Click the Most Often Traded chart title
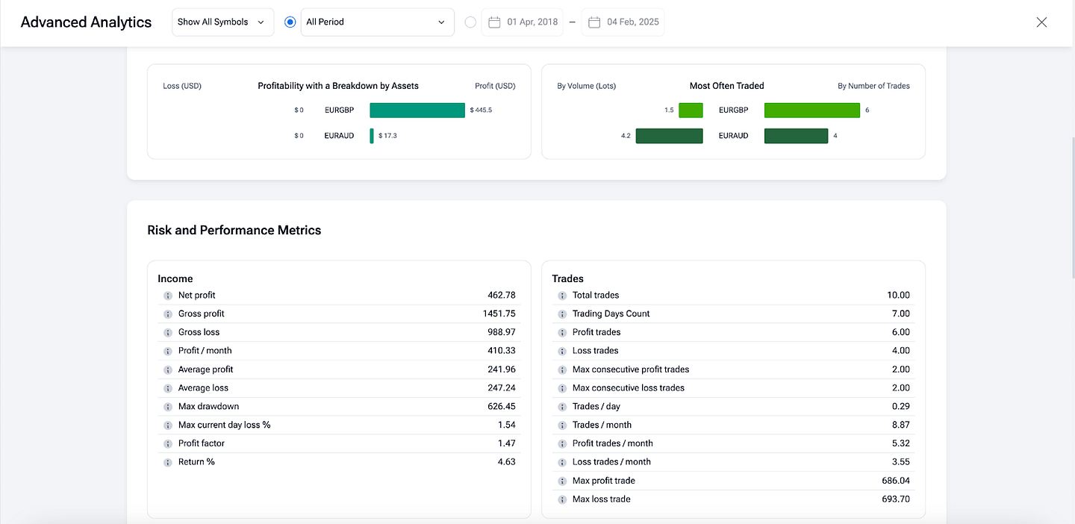Image resolution: width=1075 pixels, height=524 pixels. tap(727, 86)
